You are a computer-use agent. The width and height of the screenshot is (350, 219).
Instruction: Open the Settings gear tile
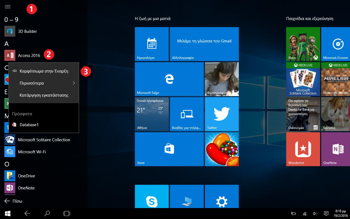tap(222, 196)
